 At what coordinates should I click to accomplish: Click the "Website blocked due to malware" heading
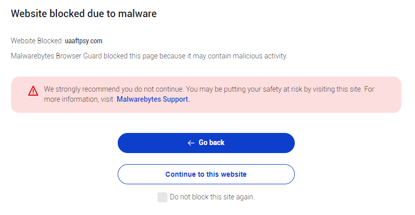(x=84, y=14)
